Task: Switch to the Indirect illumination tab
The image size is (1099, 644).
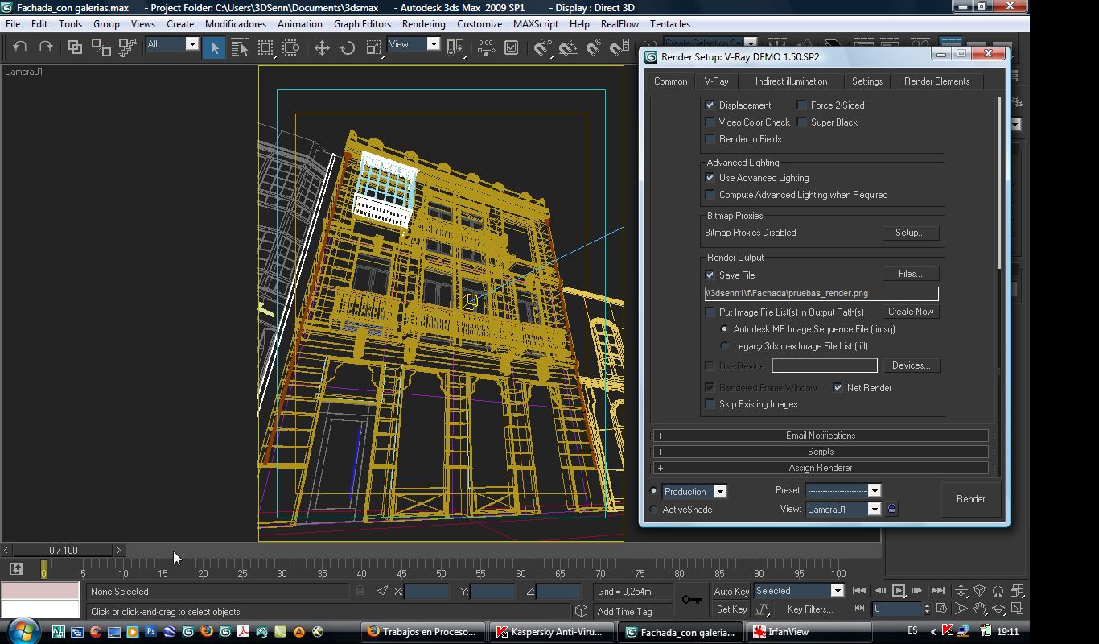Action: click(791, 81)
